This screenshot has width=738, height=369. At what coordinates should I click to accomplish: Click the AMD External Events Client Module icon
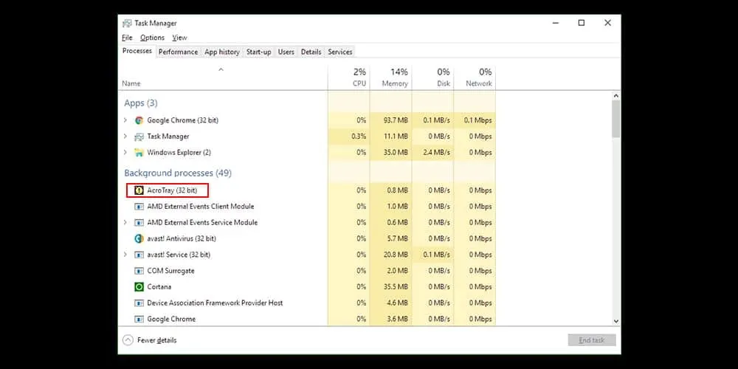click(x=139, y=206)
